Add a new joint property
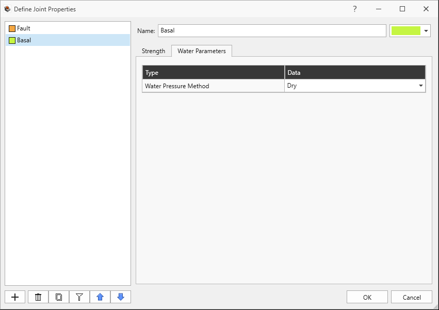439x310 pixels. [14, 297]
